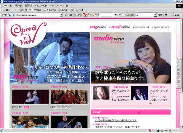Image resolution: width=183 pixels, height=133 pixels.
Task: Click the Forward arrow toolbar button
Action: [x=15, y=10]
